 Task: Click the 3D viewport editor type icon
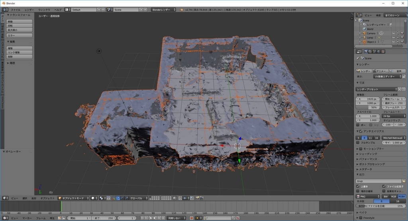pyautogui.click(x=5, y=198)
